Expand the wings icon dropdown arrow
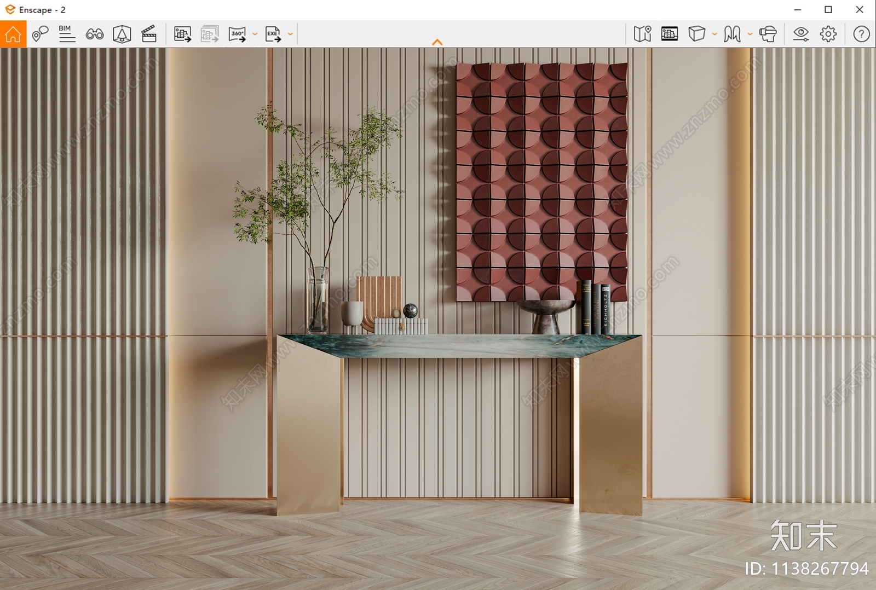 (750, 34)
